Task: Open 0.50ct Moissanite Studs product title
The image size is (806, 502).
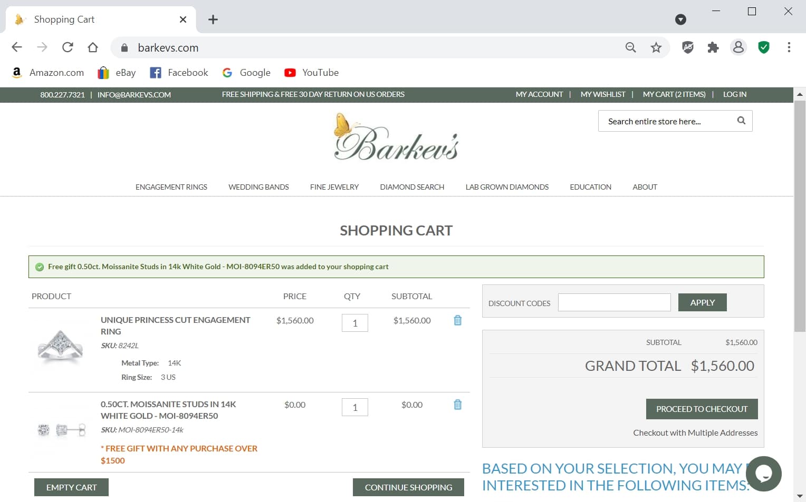Action: coord(168,410)
